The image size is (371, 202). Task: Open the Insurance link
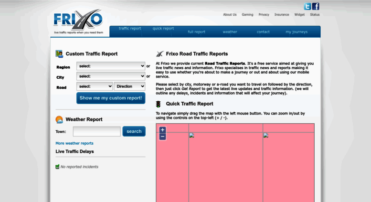(282, 15)
